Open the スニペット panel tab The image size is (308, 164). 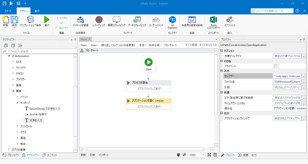(x=50, y=155)
